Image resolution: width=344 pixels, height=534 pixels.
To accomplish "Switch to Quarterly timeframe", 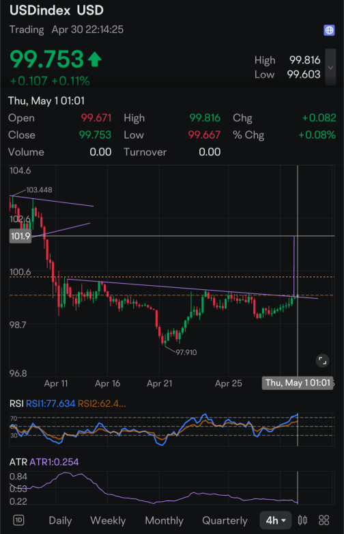I will tap(225, 520).
